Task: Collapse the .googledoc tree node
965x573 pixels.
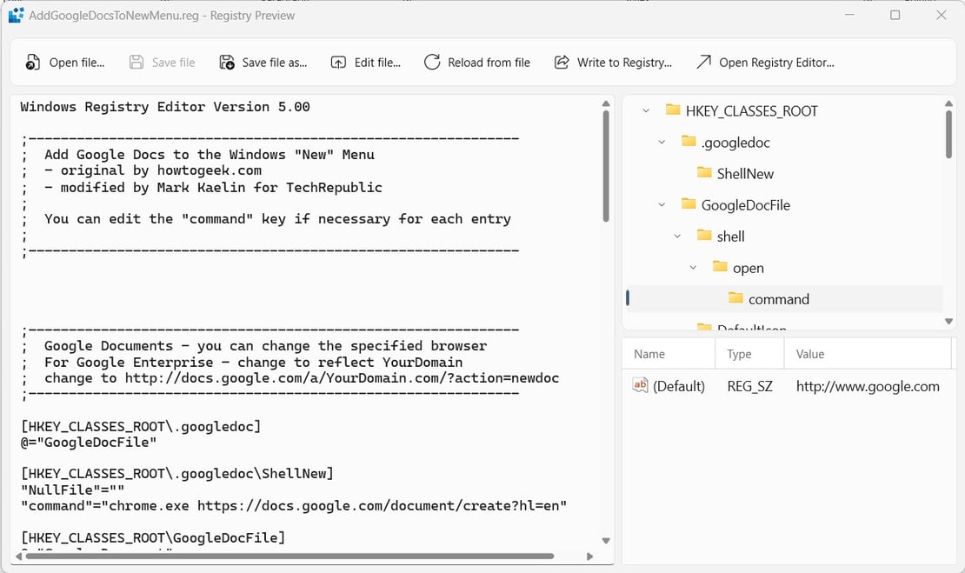Action: [662, 143]
